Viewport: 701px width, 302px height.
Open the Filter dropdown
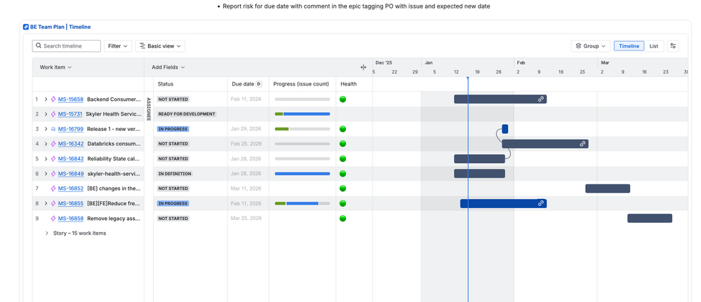118,46
